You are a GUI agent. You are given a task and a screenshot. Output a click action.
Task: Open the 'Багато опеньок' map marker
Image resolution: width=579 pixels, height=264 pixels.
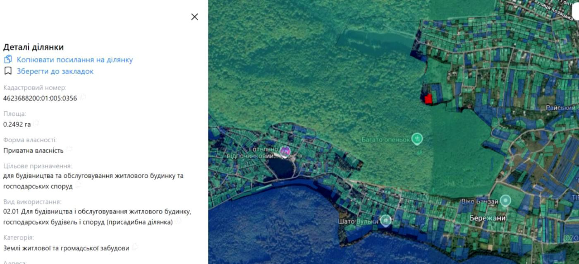417,138
